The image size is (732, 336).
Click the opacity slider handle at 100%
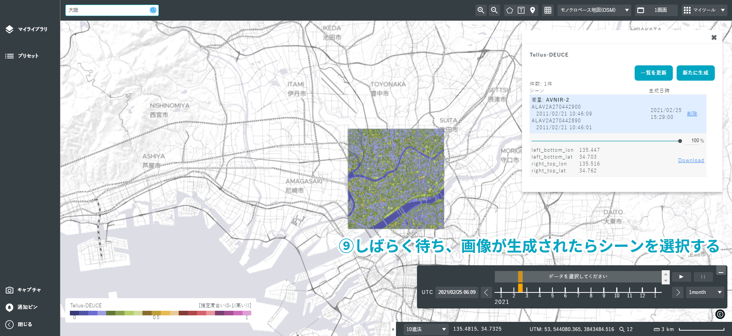pos(680,141)
